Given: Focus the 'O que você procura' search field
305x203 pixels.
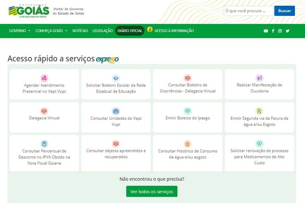Looking at the screenshot, I should (x=248, y=11).
